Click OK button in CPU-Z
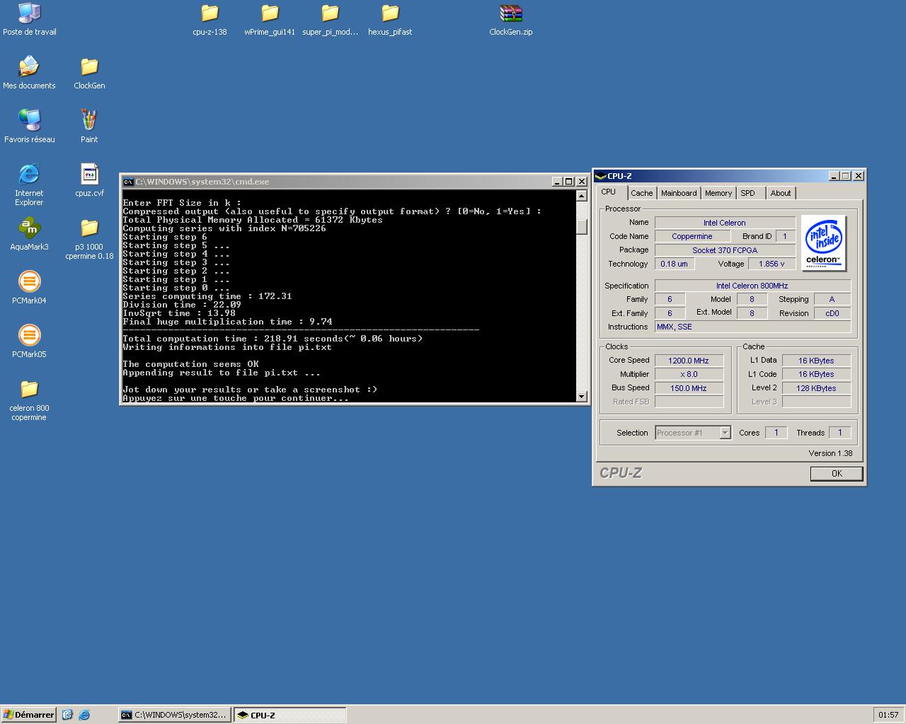The image size is (906, 724). (837, 474)
